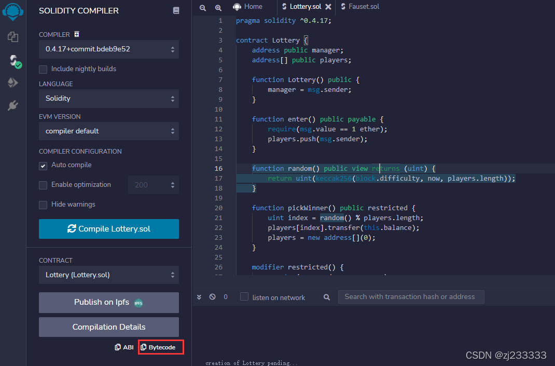The width and height of the screenshot is (555, 366).
Task: Copy ABI to clipboard
Action: coord(124,347)
